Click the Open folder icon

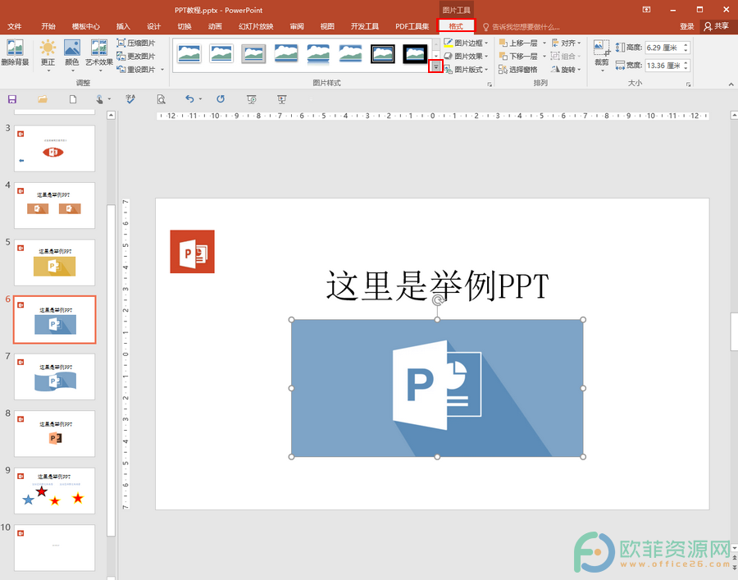(x=43, y=99)
